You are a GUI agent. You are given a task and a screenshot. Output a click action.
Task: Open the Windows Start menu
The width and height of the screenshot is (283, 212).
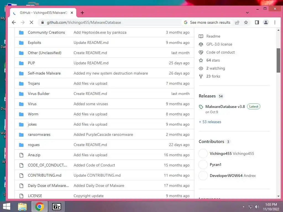tap(7, 206)
